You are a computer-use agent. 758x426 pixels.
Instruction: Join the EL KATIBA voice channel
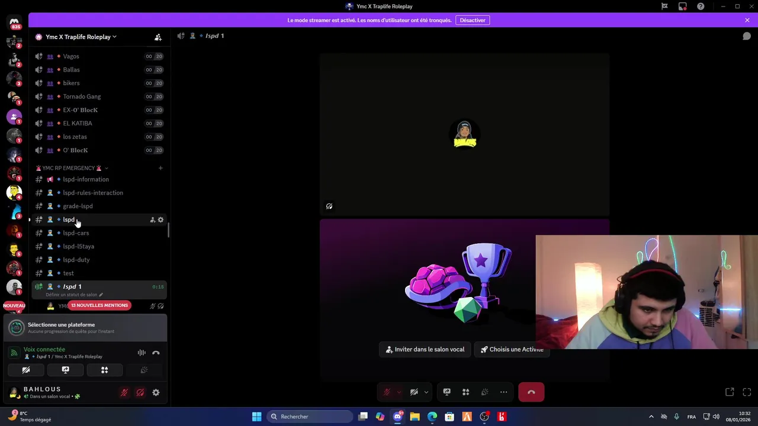[x=98, y=123]
